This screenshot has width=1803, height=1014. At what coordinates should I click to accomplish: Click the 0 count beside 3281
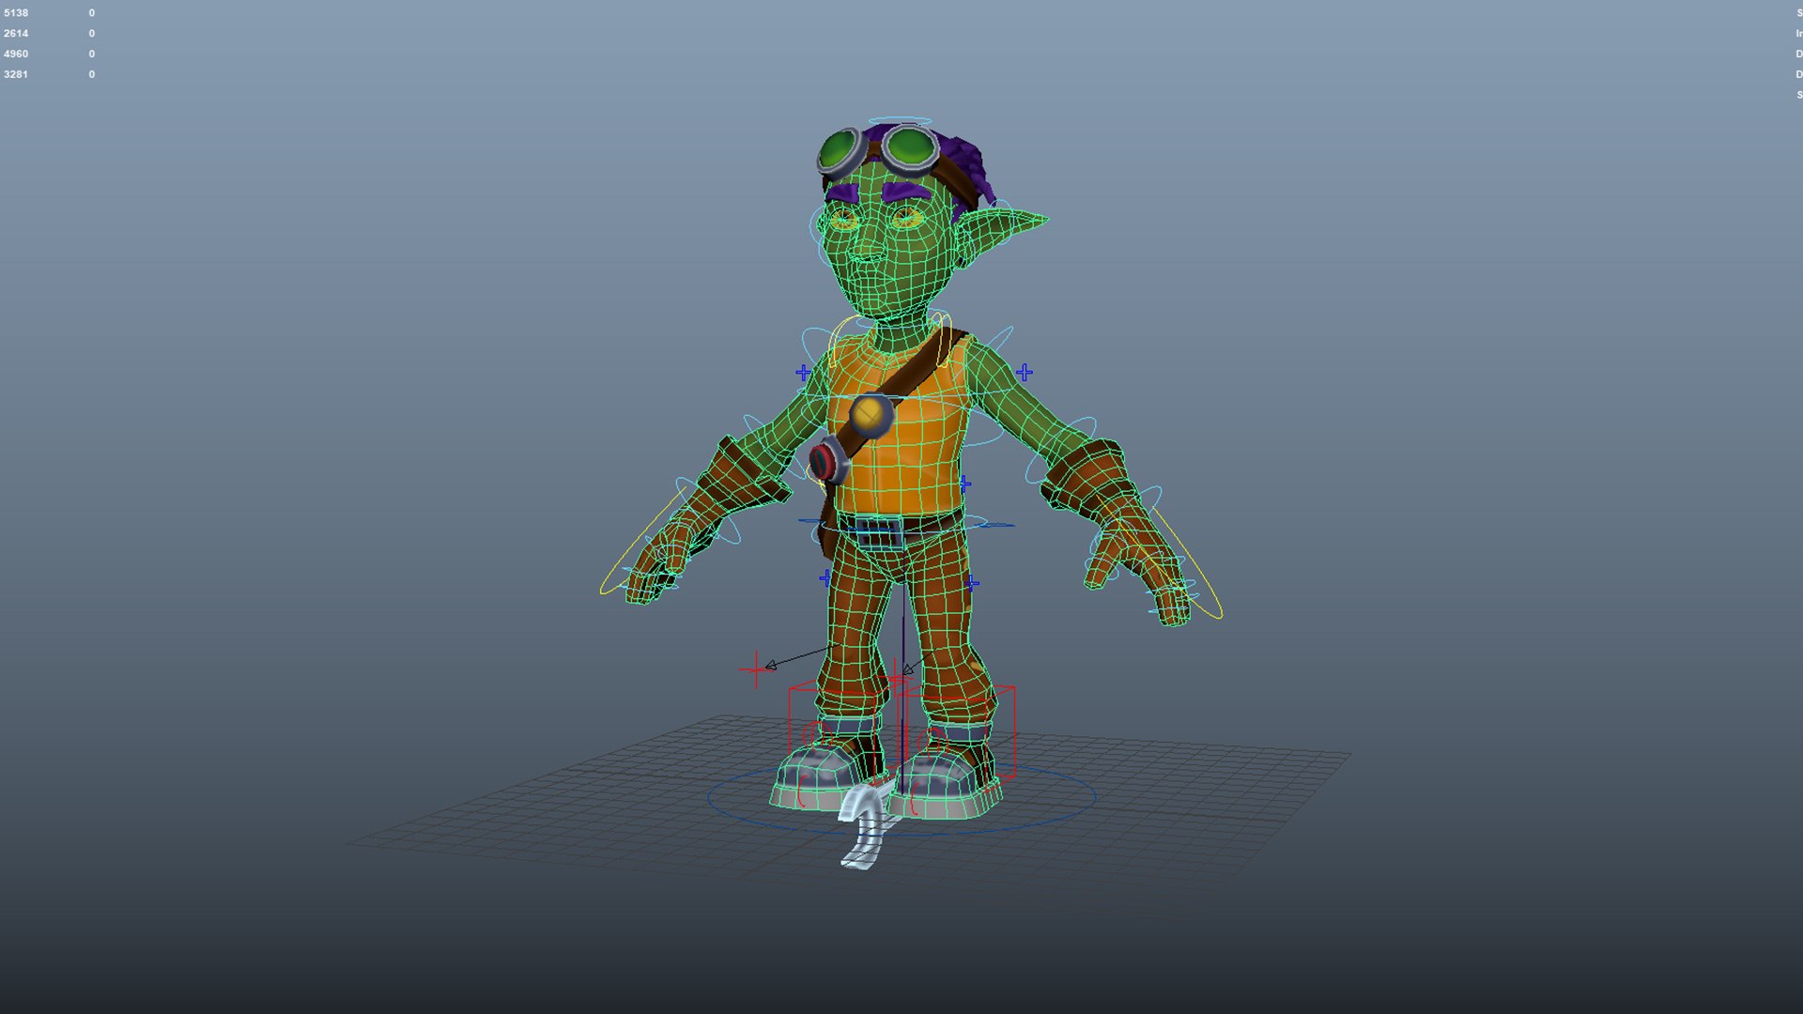coord(92,74)
